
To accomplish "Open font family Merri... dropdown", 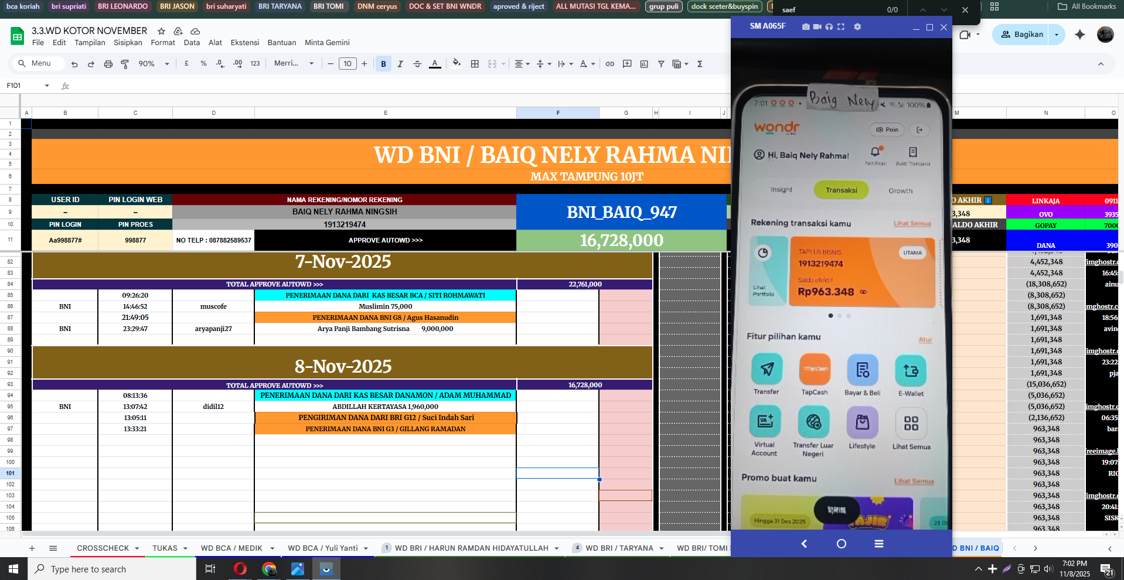I will pos(294,63).
